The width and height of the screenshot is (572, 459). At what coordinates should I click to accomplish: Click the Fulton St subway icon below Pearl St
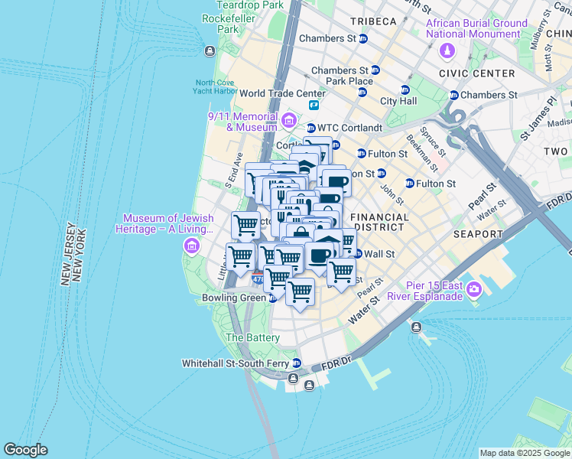410,183
